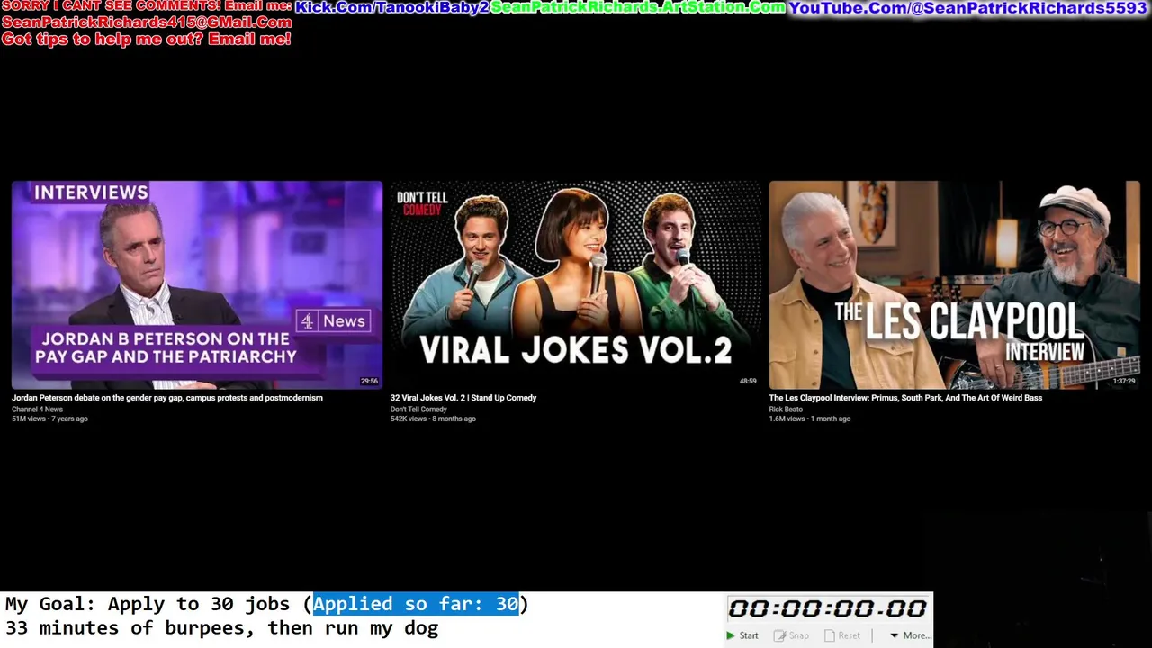Open the Rick Beato channel link
The height and width of the screenshot is (648, 1152).
[786, 409]
